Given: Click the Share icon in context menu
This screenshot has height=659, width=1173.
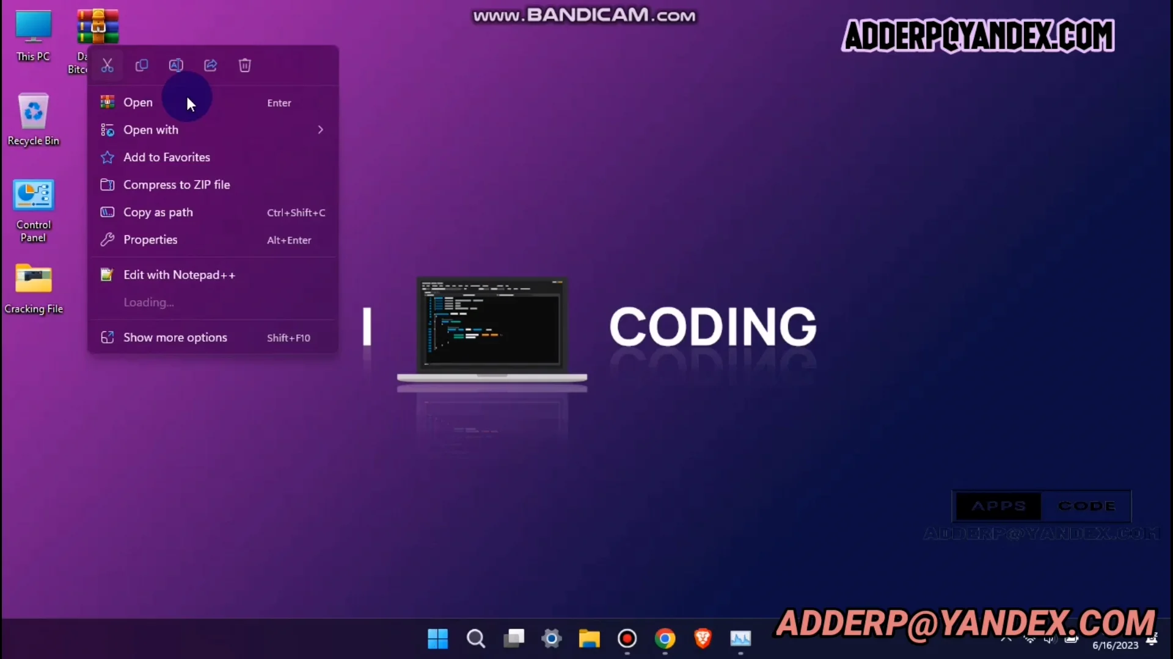Looking at the screenshot, I should click(210, 65).
